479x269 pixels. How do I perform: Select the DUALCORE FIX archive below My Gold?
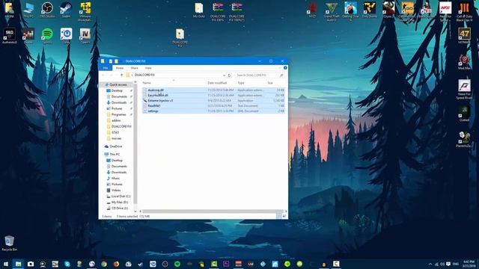tap(180, 37)
